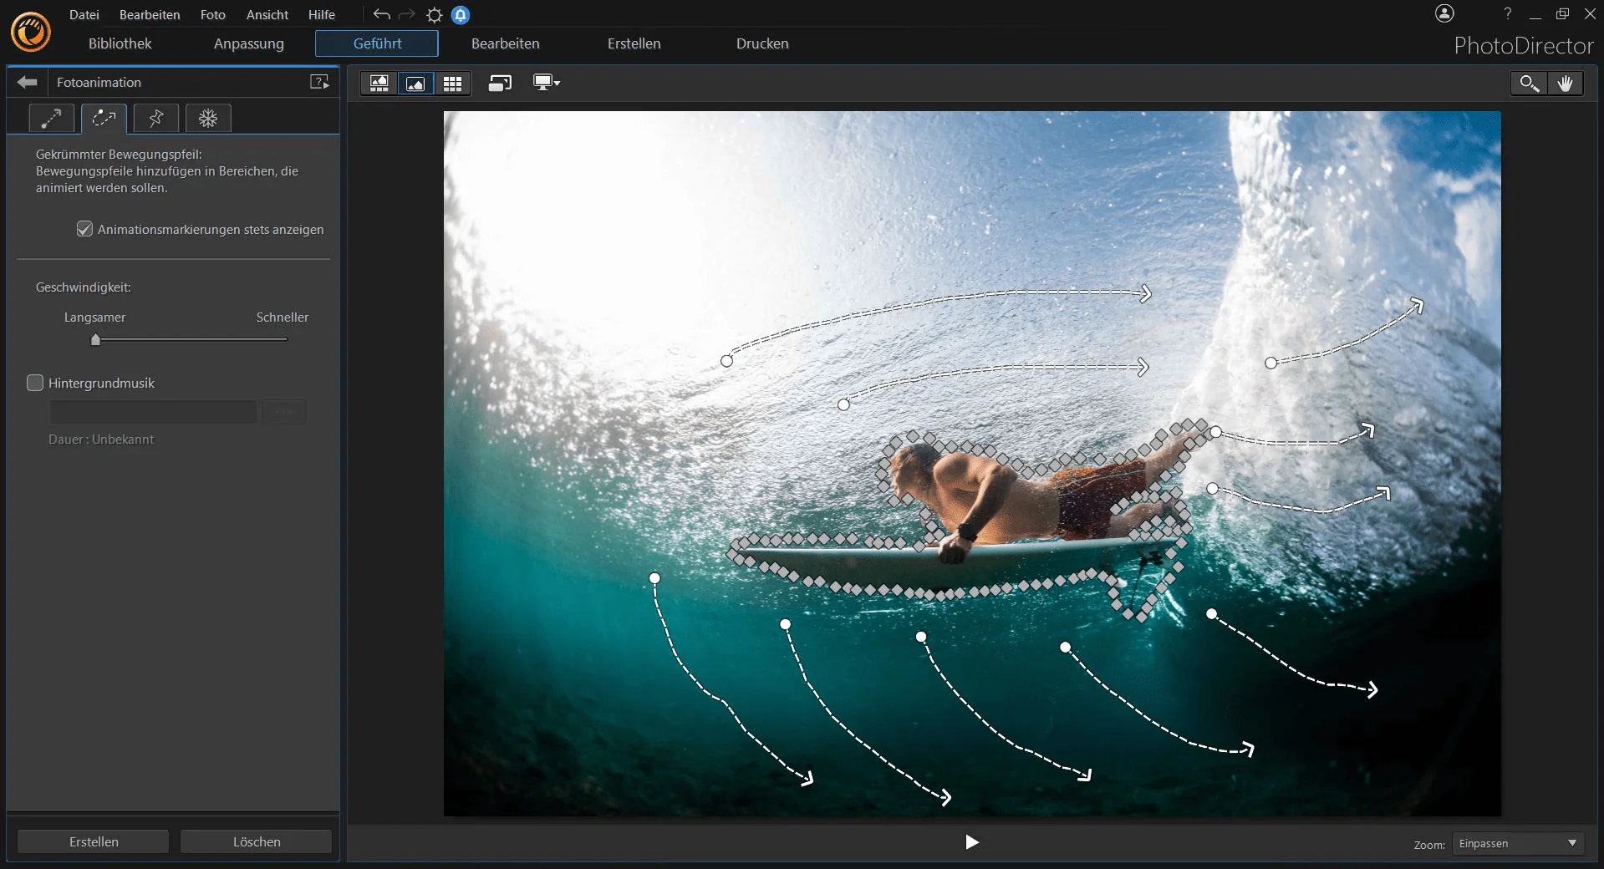Uncheck Animationsmarkierungen stets anzeigen

84,229
